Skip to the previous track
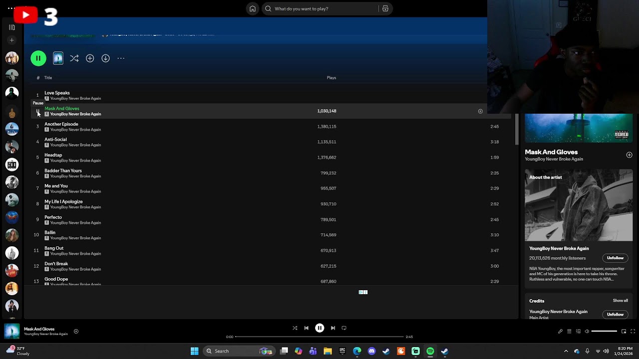The width and height of the screenshot is (639, 359). [x=307, y=328]
